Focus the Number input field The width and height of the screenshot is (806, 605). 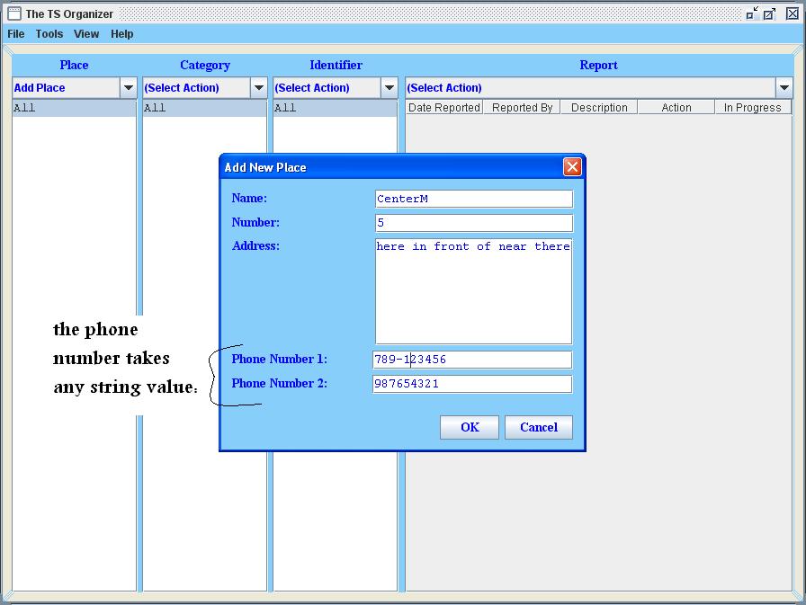tap(474, 223)
